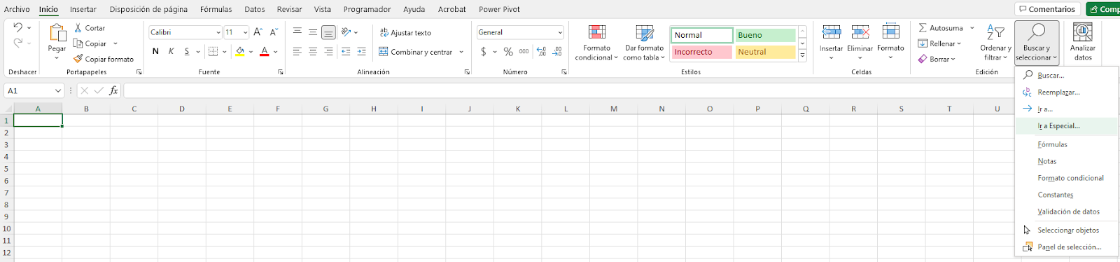1120x262 pixels.
Task: Decrease font size with the smaller A
Action: pos(274,32)
